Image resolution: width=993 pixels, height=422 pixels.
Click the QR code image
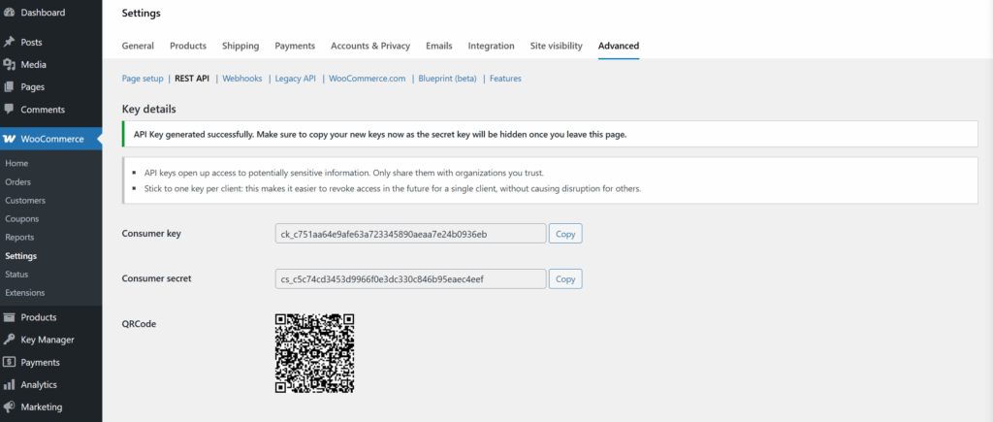(x=315, y=353)
